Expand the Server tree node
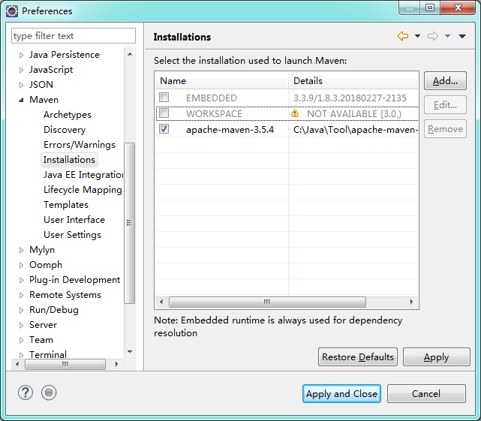 21,325
